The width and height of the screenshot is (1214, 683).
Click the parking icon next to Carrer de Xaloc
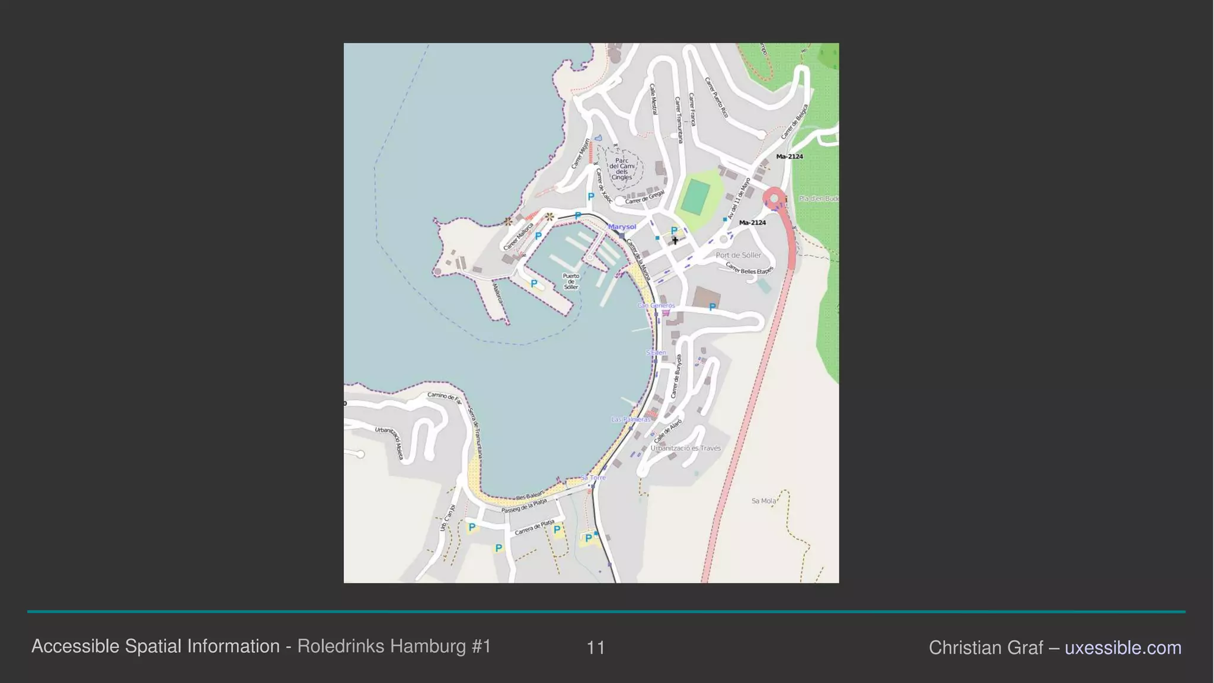click(590, 196)
